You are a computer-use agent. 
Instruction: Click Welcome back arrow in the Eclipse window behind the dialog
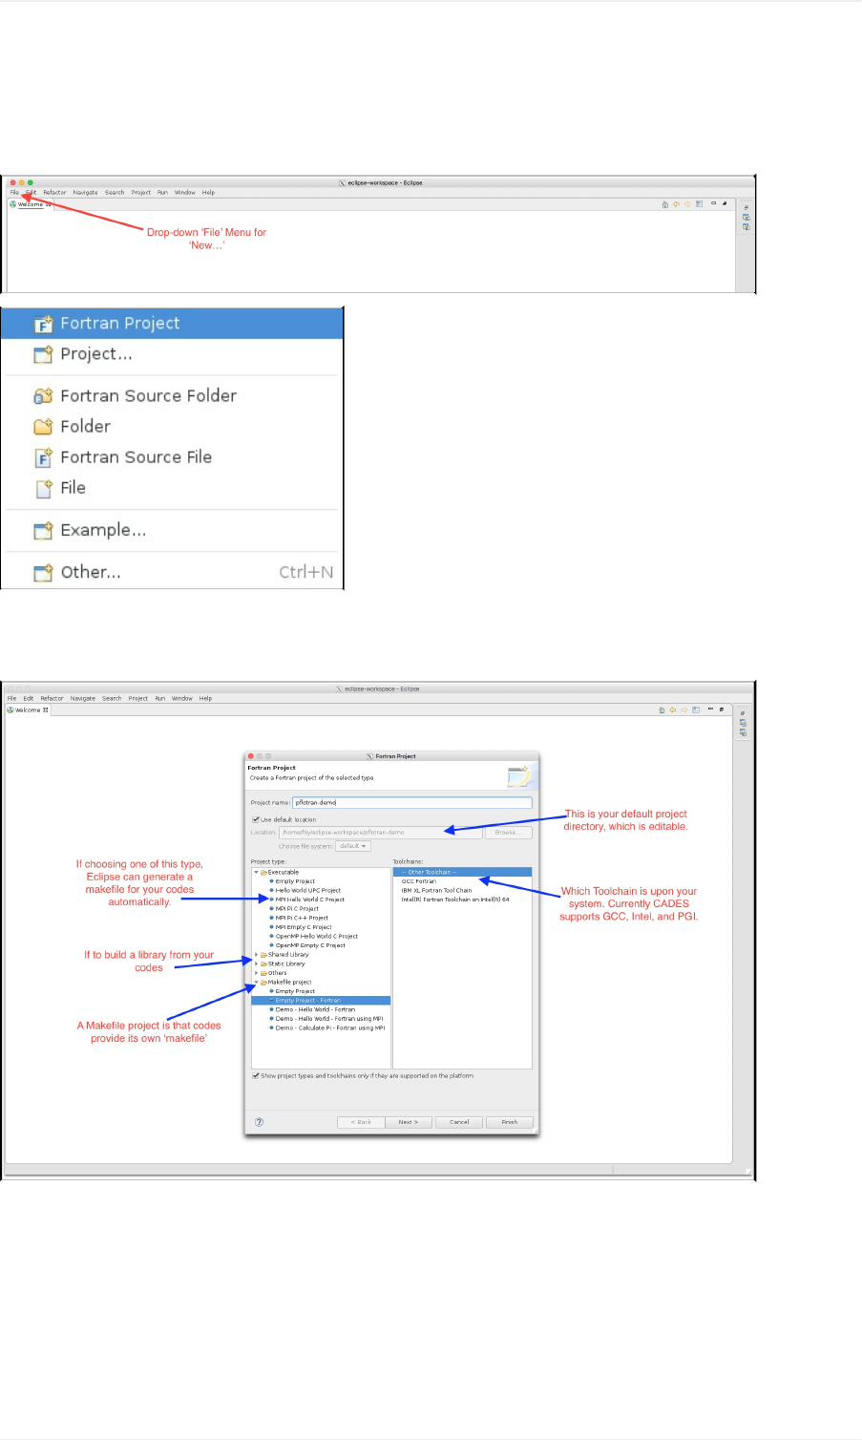(673, 709)
